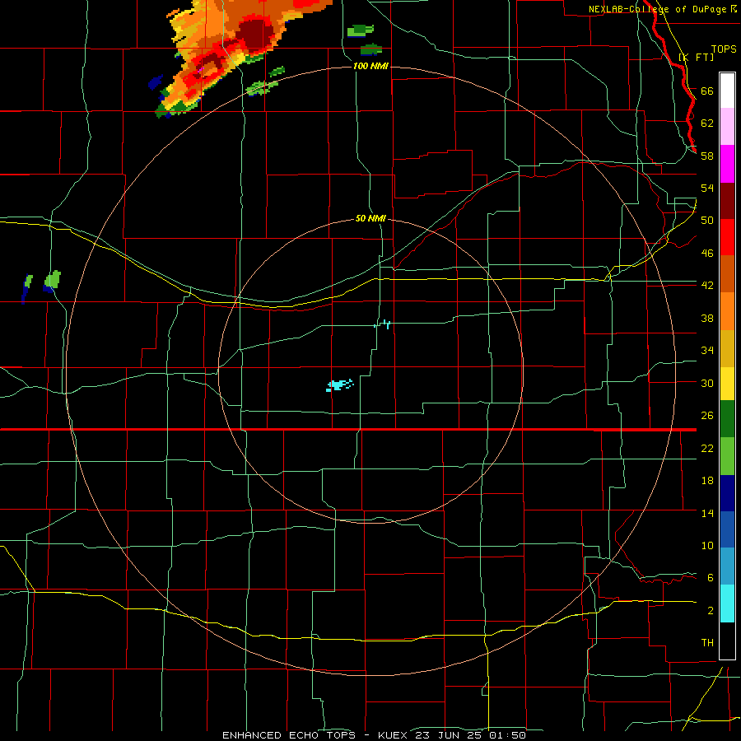The height and width of the screenshot is (741, 741).
Task: Click the '50 NMI' range ring label
Action: [370, 218]
